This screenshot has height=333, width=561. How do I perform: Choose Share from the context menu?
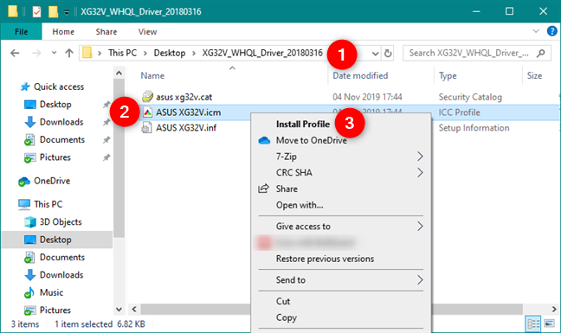coord(287,189)
